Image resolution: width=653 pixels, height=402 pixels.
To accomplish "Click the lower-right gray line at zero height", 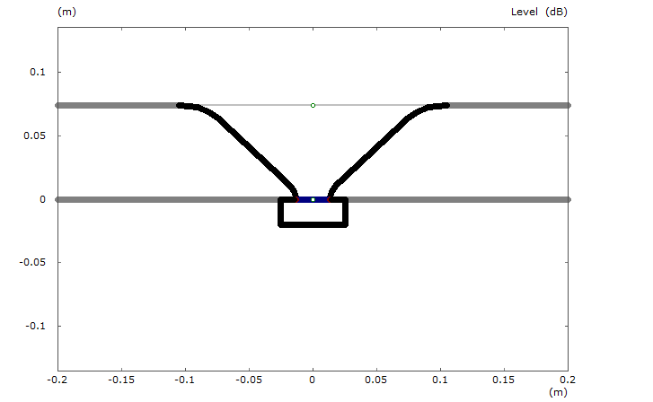I will click(458, 199).
